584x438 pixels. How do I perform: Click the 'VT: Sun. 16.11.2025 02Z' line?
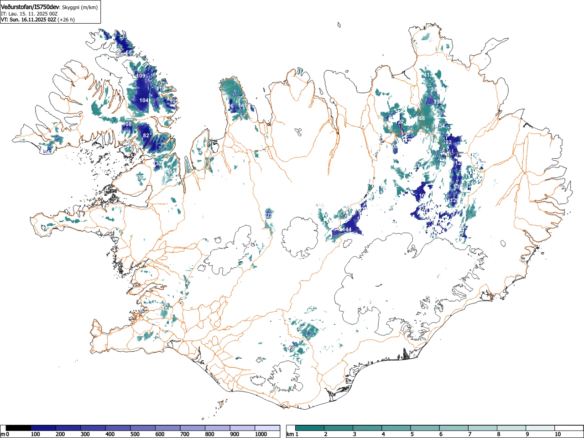(28, 20)
